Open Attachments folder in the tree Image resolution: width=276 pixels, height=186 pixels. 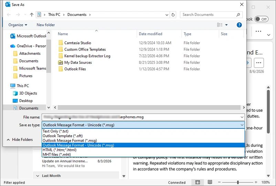[x=27, y=53]
